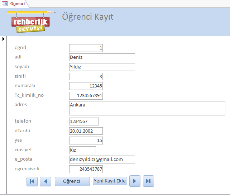Go to the next record button
The image size is (230, 195).
[x=135, y=181]
